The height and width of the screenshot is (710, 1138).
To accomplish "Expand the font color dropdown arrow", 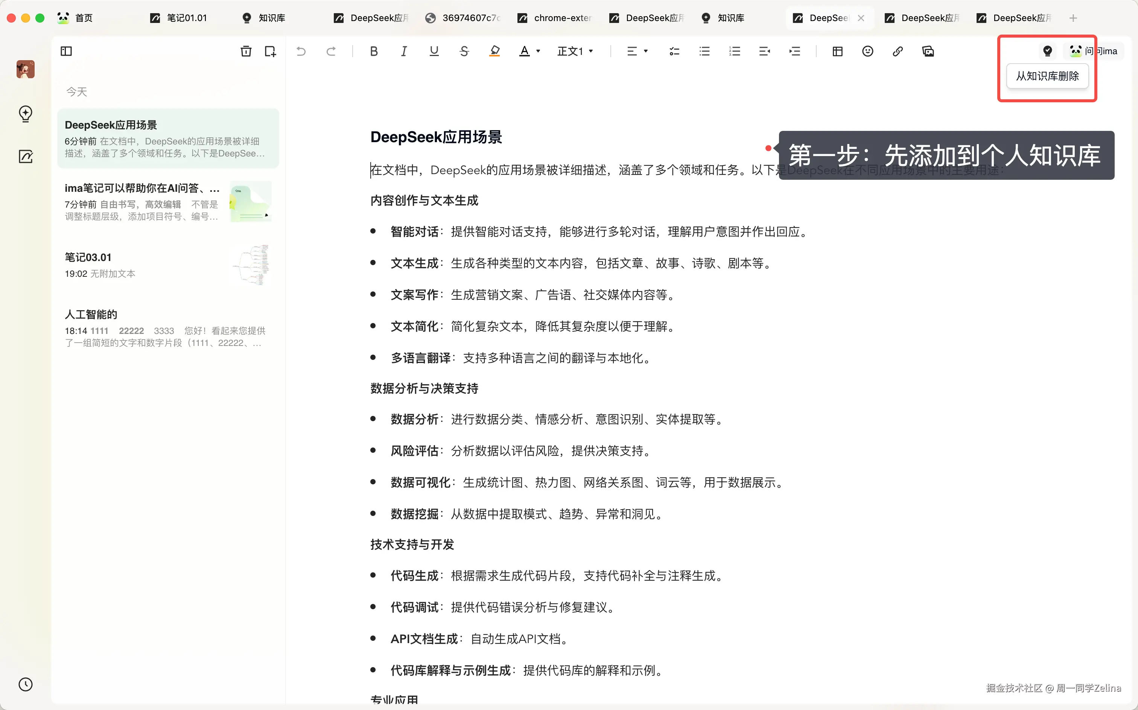I will point(539,51).
